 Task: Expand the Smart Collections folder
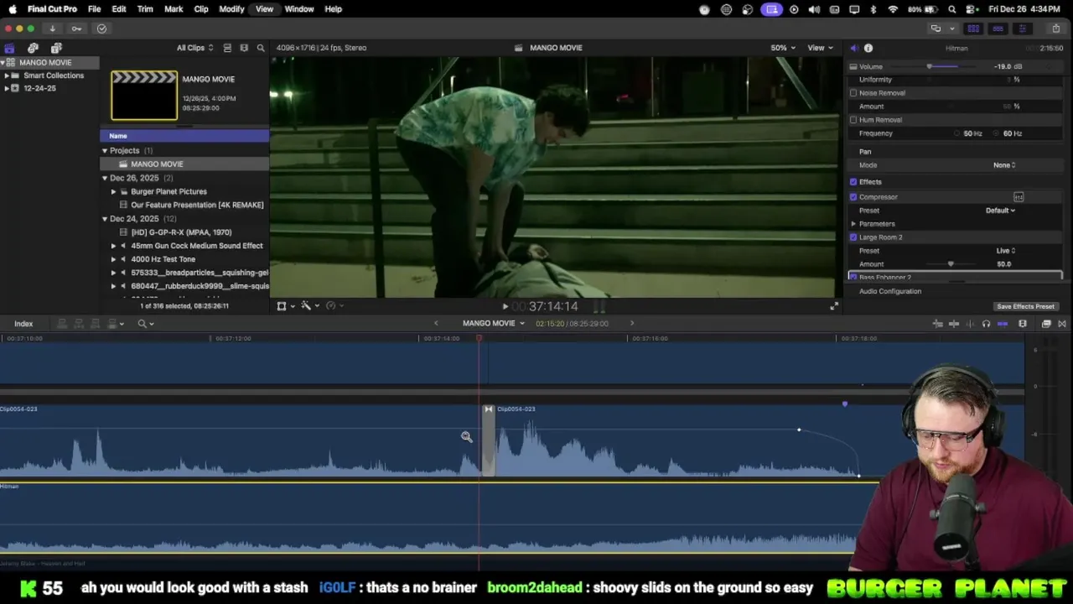tap(7, 75)
